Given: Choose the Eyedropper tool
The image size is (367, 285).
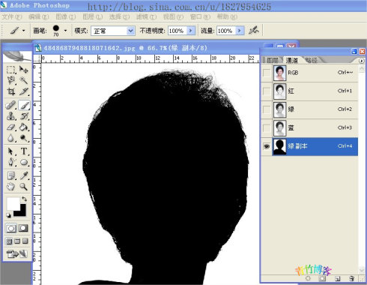Looking at the screenshot, I should coord(24,175).
